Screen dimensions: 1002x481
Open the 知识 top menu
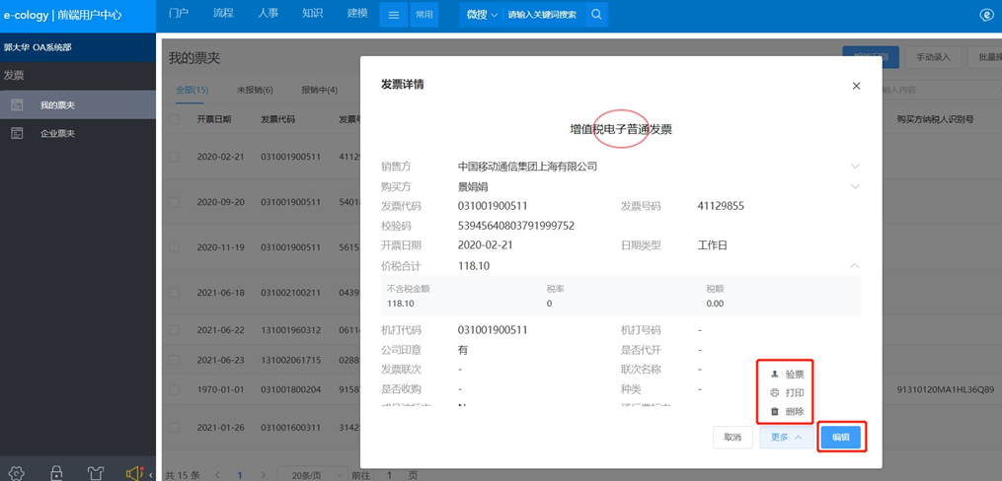click(313, 14)
